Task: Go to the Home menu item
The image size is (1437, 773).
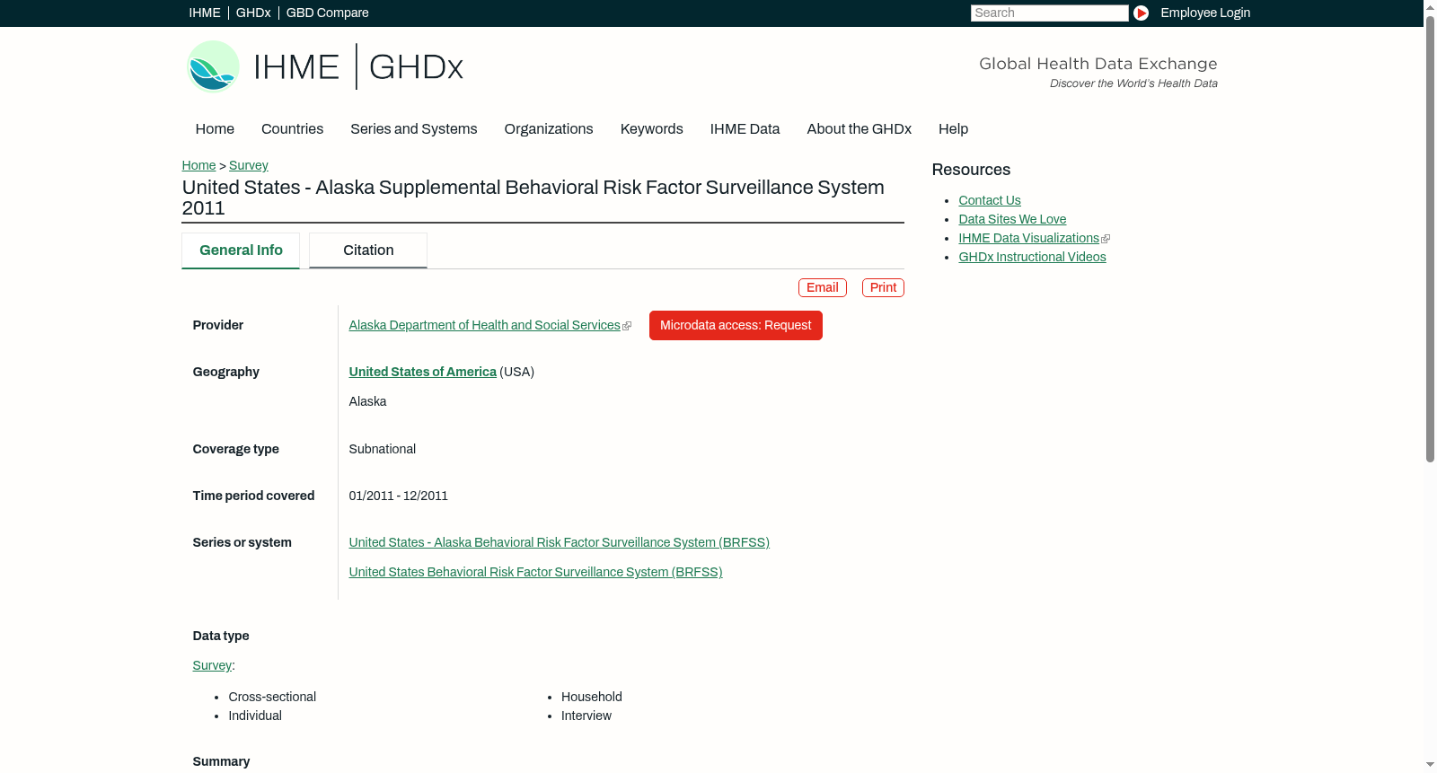Action: [x=215, y=129]
